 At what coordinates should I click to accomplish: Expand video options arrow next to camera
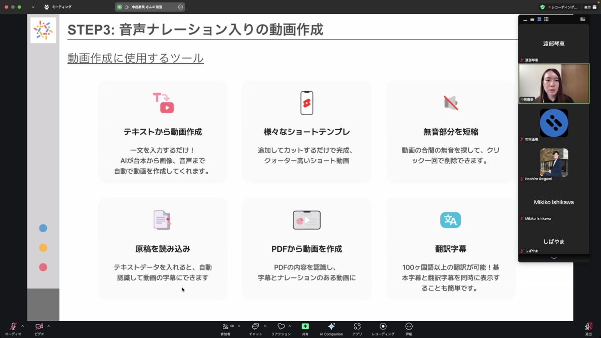[x=49, y=326]
